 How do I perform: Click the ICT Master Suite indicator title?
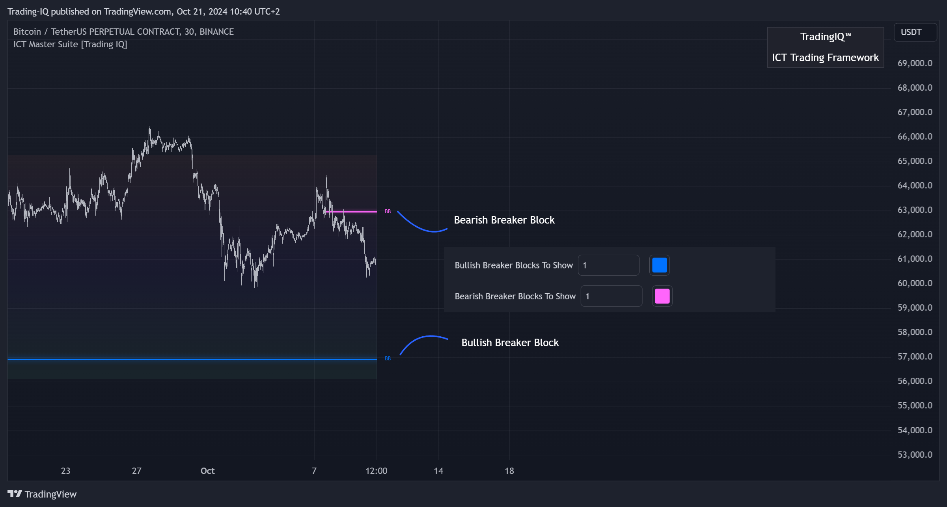coord(70,44)
